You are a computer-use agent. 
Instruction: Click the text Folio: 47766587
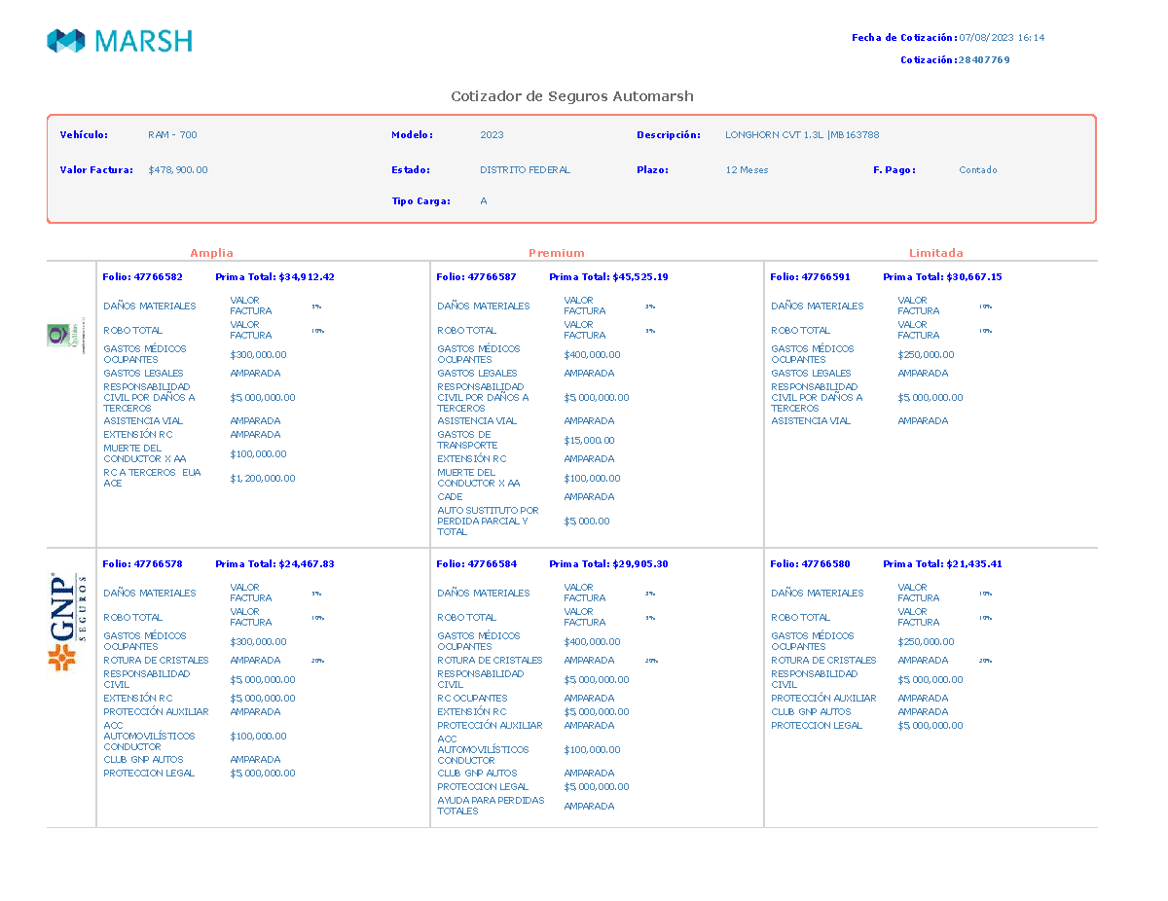(x=476, y=277)
